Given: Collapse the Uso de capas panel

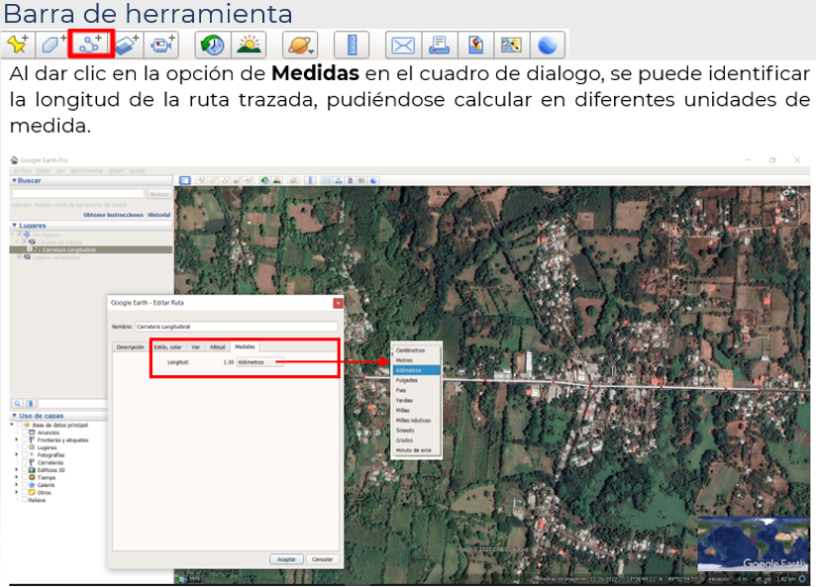Looking at the screenshot, I should [14, 415].
